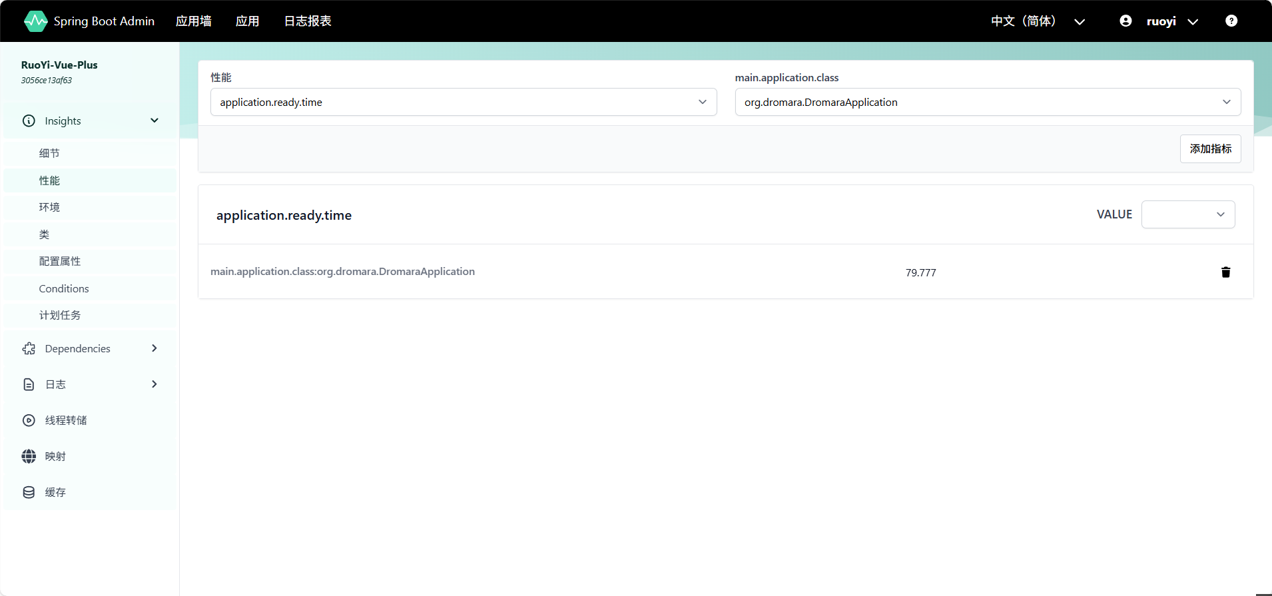Open the main.application.class tag dropdown
The image size is (1272, 596).
pyautogui.click(x=987, y=102)
